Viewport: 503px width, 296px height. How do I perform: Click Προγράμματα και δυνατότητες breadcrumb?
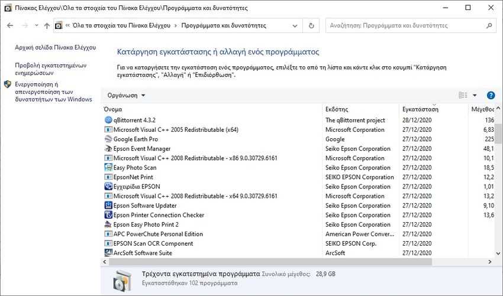coord(224,25)
